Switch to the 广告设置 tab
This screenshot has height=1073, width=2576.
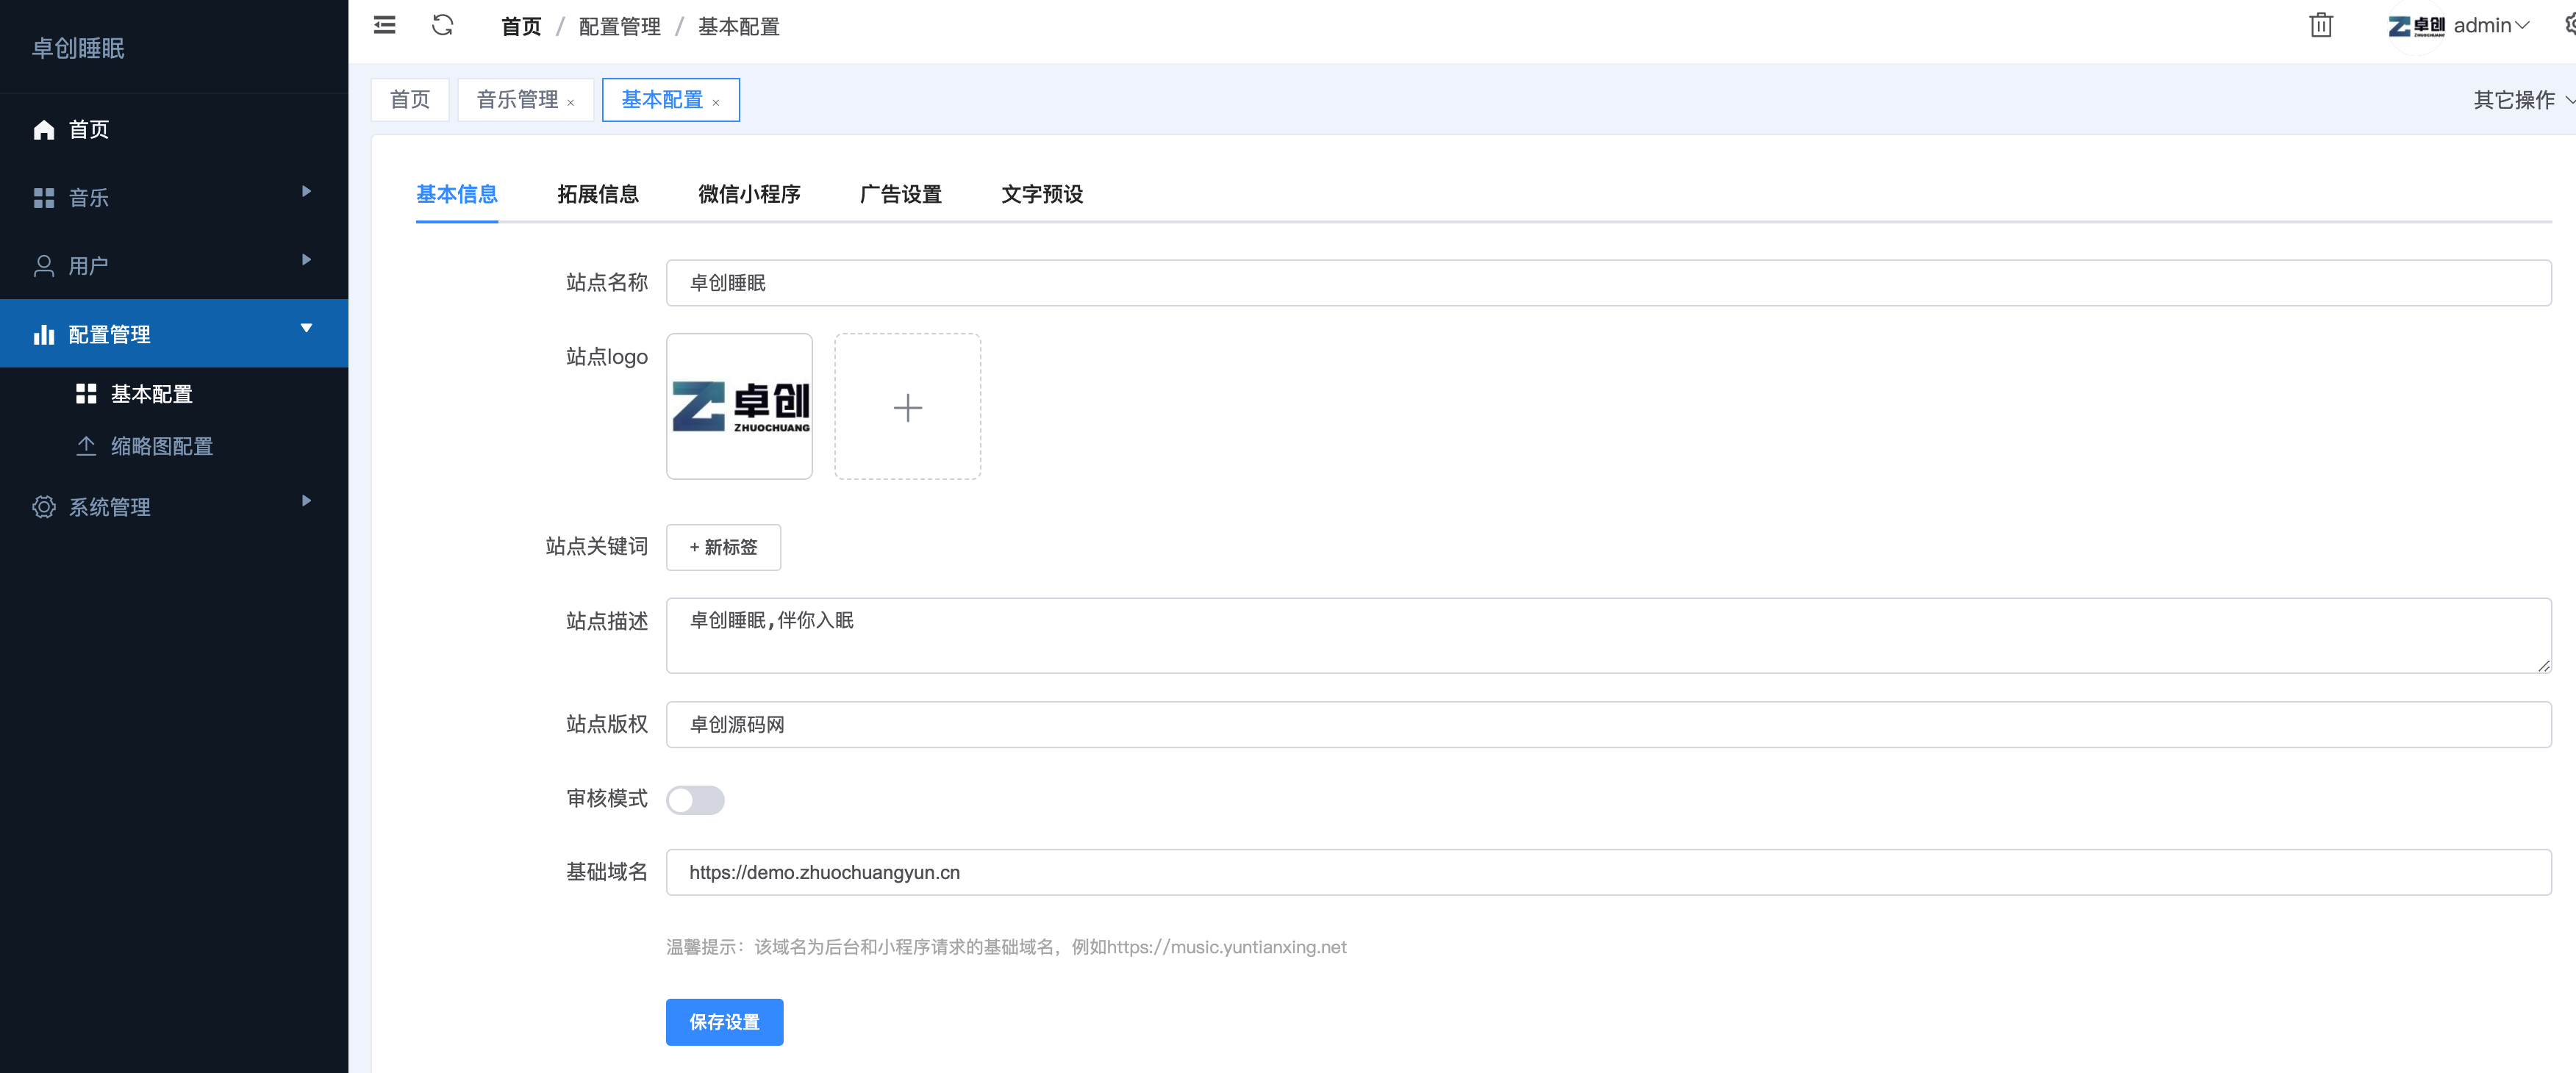(x=900, y=194)
